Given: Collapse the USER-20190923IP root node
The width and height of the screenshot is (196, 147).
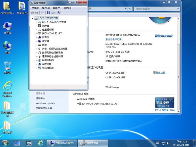Looking at the screenshot, I should 32,18.
